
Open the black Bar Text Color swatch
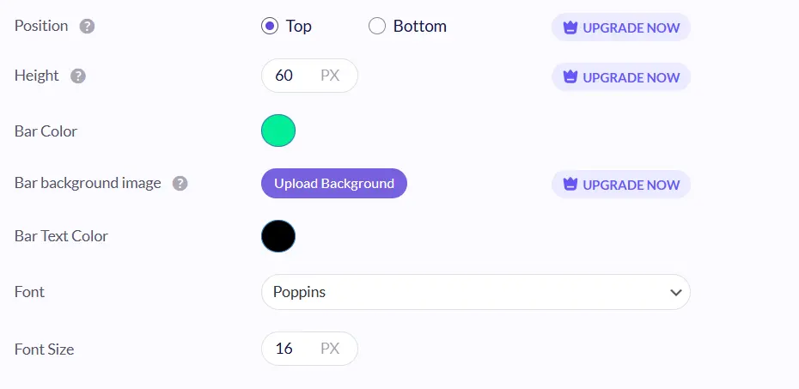point(278,235)
